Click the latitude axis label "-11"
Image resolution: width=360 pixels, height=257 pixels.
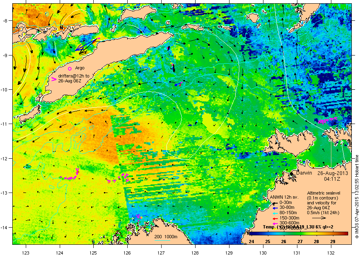point(5,124)
